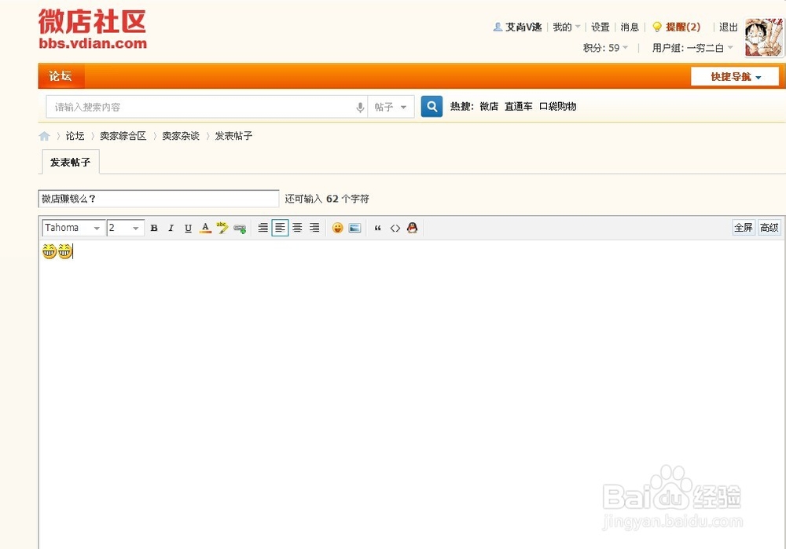Image resolution: width=786 pixels, height=549 pixels.
Task: Click the user avatar picture
Action: tap(764, 38)
